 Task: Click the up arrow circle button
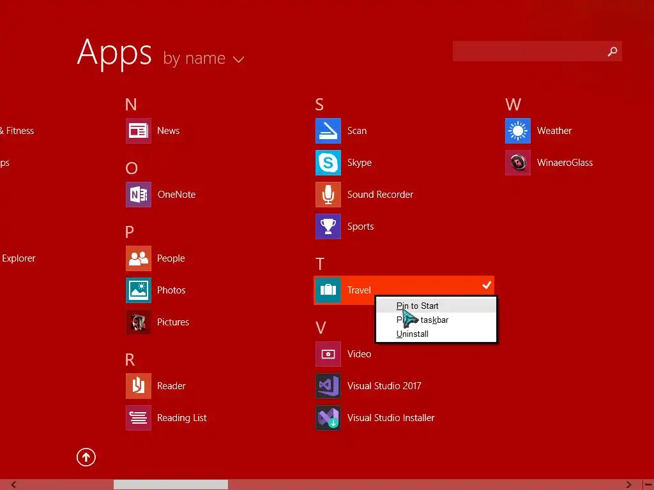(86, 457)
